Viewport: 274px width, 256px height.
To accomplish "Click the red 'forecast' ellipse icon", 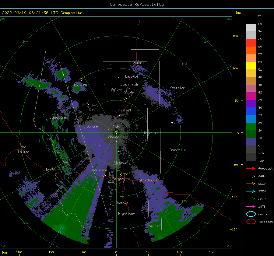I will [x=251, y=222].
